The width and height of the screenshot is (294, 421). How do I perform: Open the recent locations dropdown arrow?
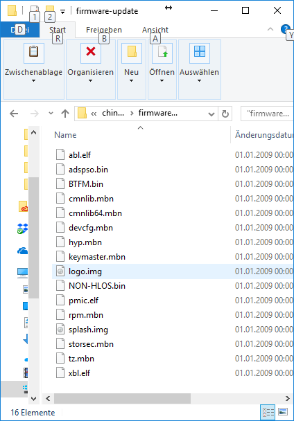pyautogui.click(x=51, y=114)
